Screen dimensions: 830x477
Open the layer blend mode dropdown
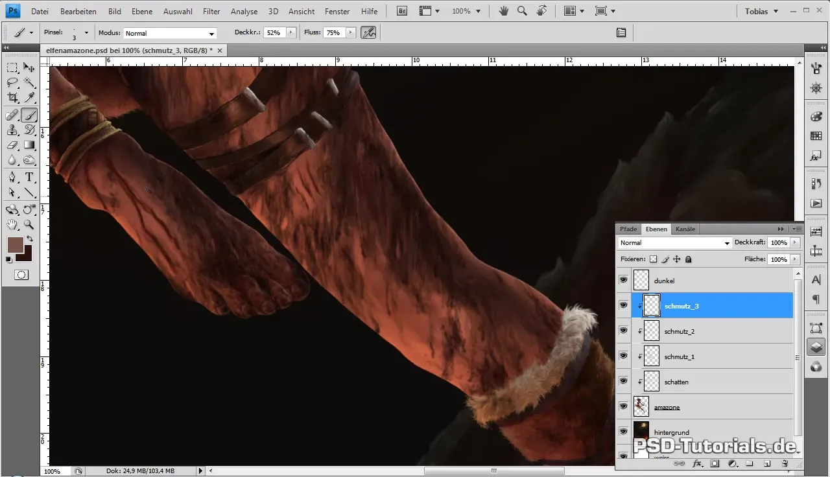(674, 242)
